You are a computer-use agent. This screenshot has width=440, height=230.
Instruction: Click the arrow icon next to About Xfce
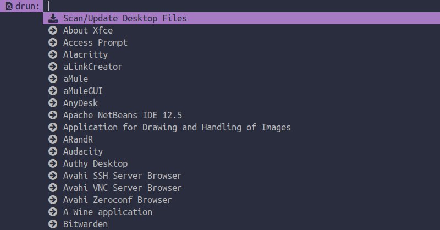click(53, 30)
